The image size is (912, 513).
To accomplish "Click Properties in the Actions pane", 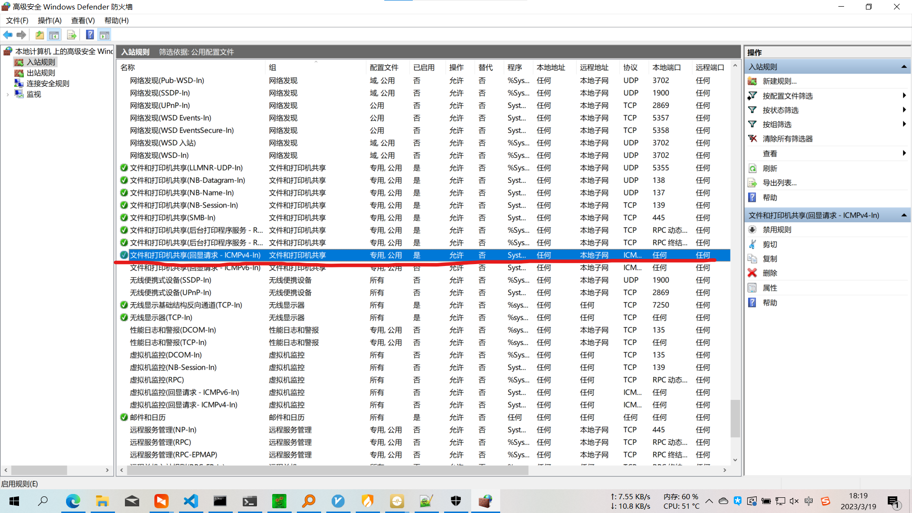I will coord(770,288).
